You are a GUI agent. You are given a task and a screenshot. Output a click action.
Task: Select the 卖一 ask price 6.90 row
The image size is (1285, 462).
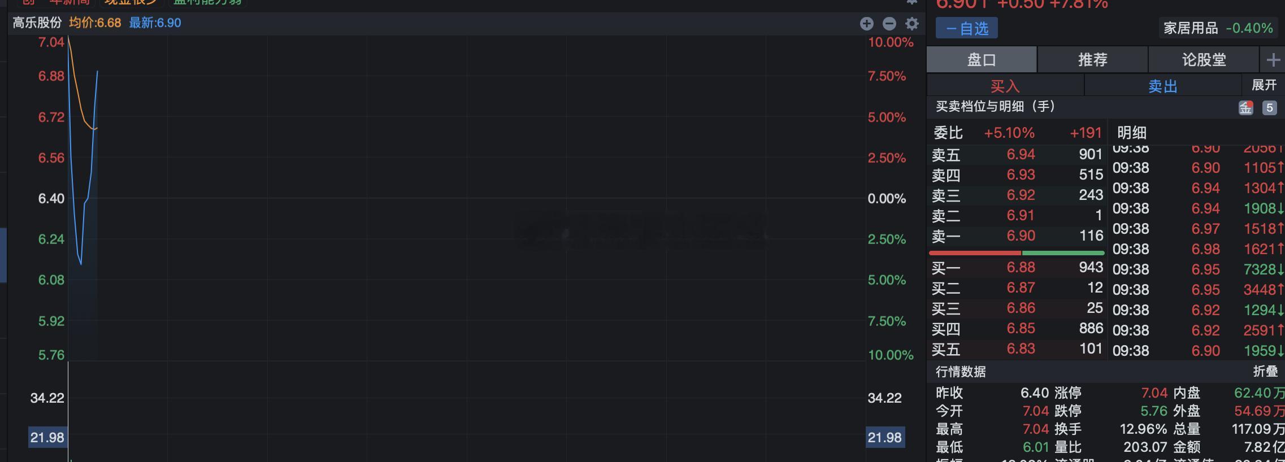(x=1017, y=236)
